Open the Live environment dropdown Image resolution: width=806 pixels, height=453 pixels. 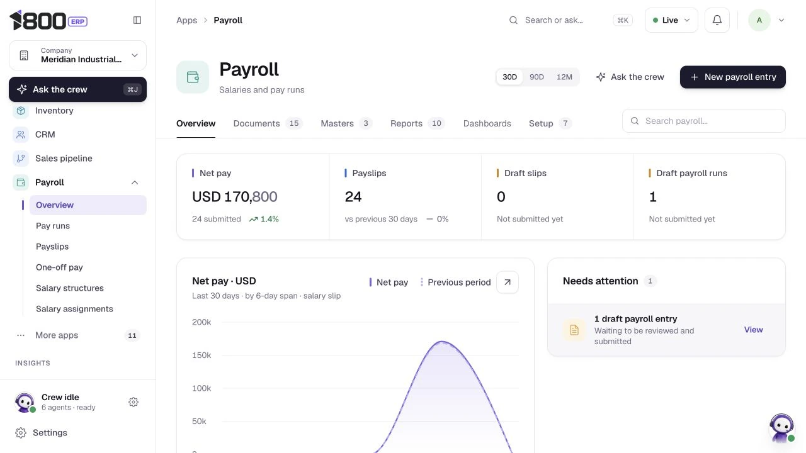point(671,20)
